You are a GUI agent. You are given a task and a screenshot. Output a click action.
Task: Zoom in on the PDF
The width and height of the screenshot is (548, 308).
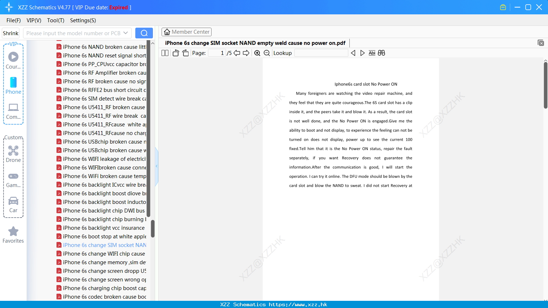(257, 53)
